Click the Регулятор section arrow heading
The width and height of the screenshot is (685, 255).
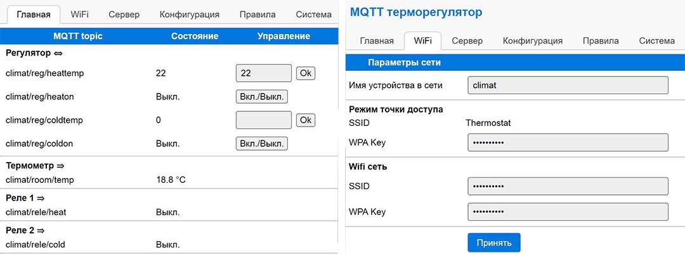[34, 54]
